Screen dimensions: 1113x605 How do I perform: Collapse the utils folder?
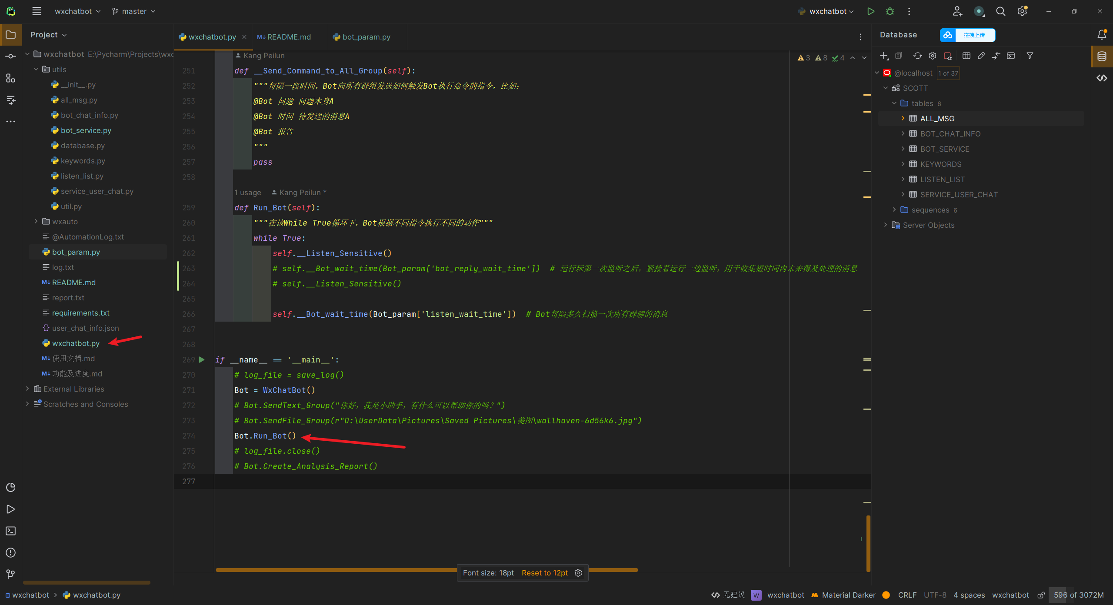[36, 69]
